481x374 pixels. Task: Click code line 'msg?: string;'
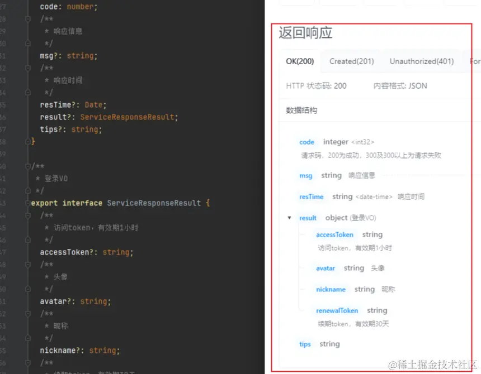69,56
